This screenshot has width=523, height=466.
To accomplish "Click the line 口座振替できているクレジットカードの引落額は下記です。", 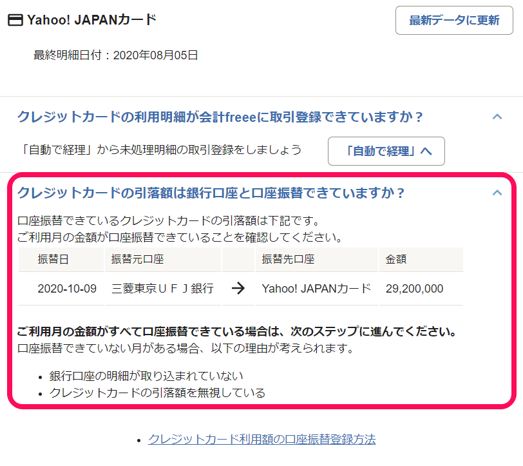I will point(169,220).
